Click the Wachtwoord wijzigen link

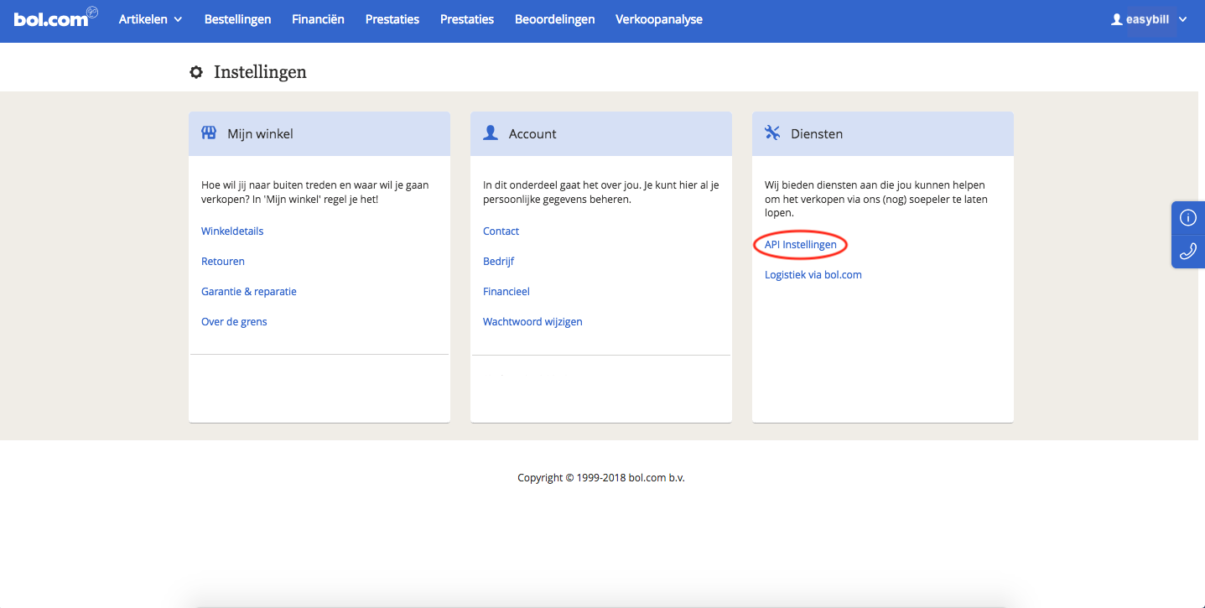tap(532, 322)
